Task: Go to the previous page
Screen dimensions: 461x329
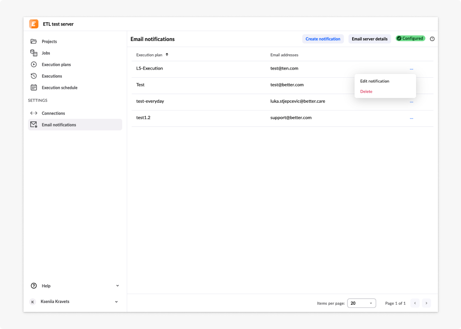Action: pyautogui.click(x=415, y=303)
